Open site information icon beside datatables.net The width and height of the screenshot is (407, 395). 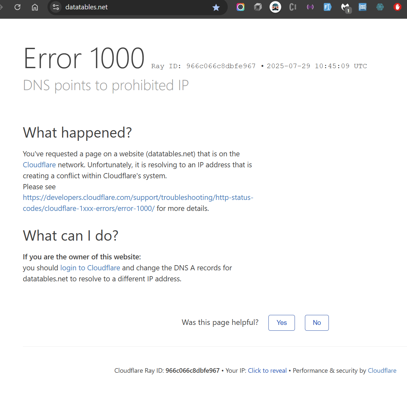coord(56,7)
